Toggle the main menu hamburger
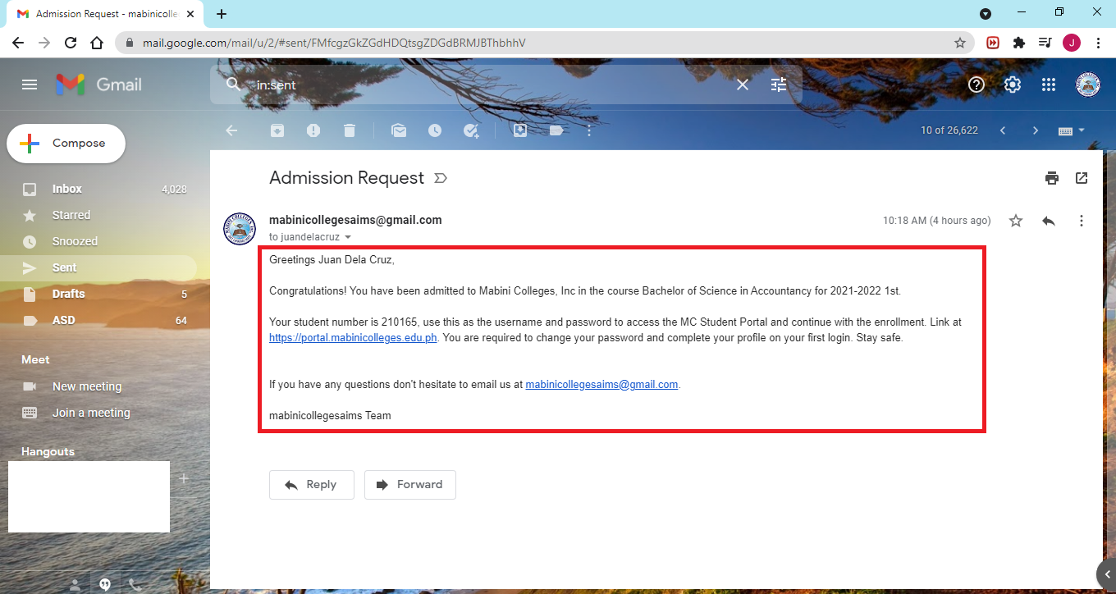The width and height of the screenshot is (1116, 594). (30, 85)
